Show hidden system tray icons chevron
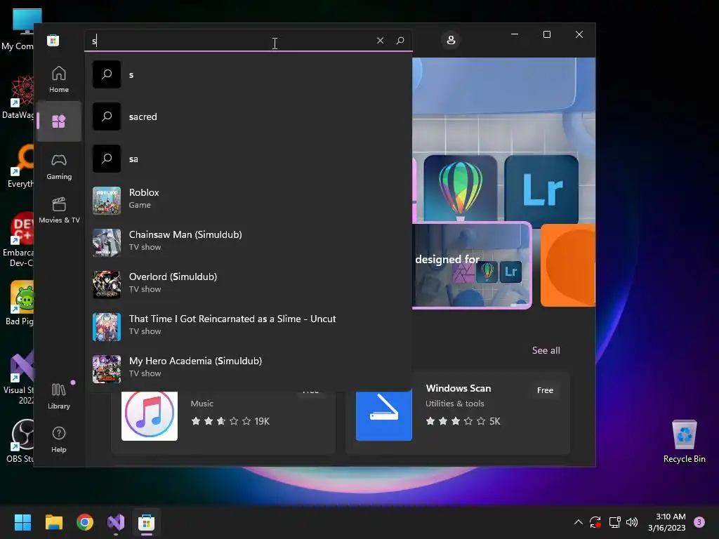The height and width of the screenshot is (539, 719). point(579,522)
